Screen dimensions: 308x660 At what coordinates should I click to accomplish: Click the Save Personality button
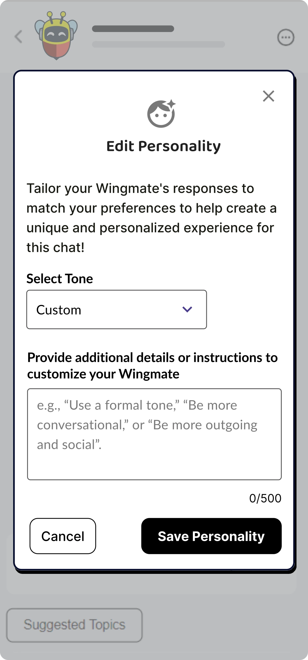211,536
